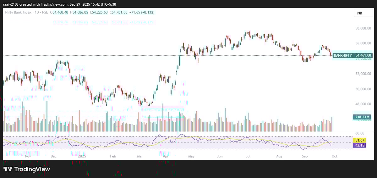Click the Nov label on time axis
This screenshot has height=178, width=377.
click(x=28, y=156)
